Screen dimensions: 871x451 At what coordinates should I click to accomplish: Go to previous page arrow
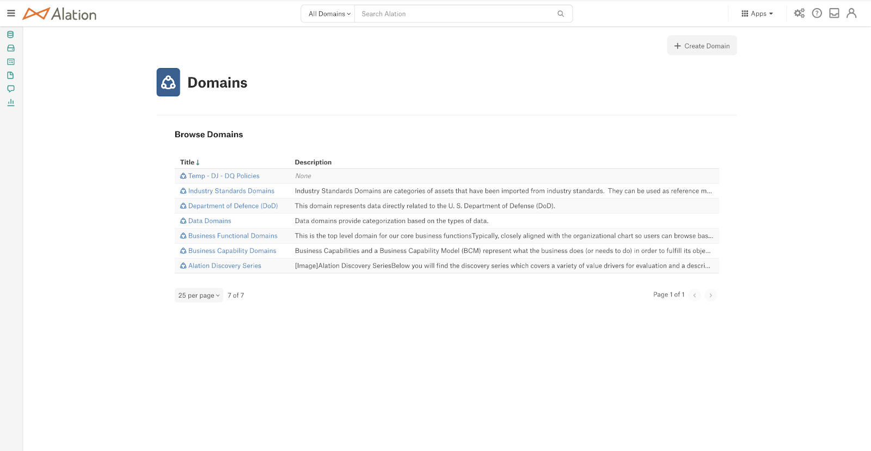pyautogui.click(x=695, y=295)
